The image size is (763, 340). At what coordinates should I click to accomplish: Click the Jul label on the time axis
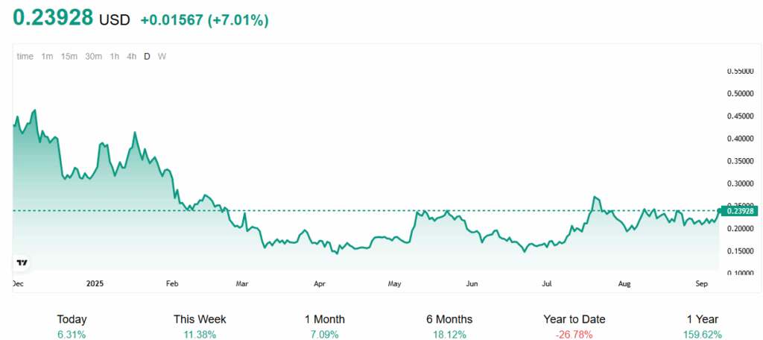tap(548, 283)
